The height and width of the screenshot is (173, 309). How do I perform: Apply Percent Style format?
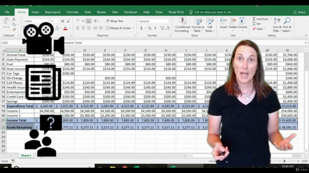pos(150,28)
